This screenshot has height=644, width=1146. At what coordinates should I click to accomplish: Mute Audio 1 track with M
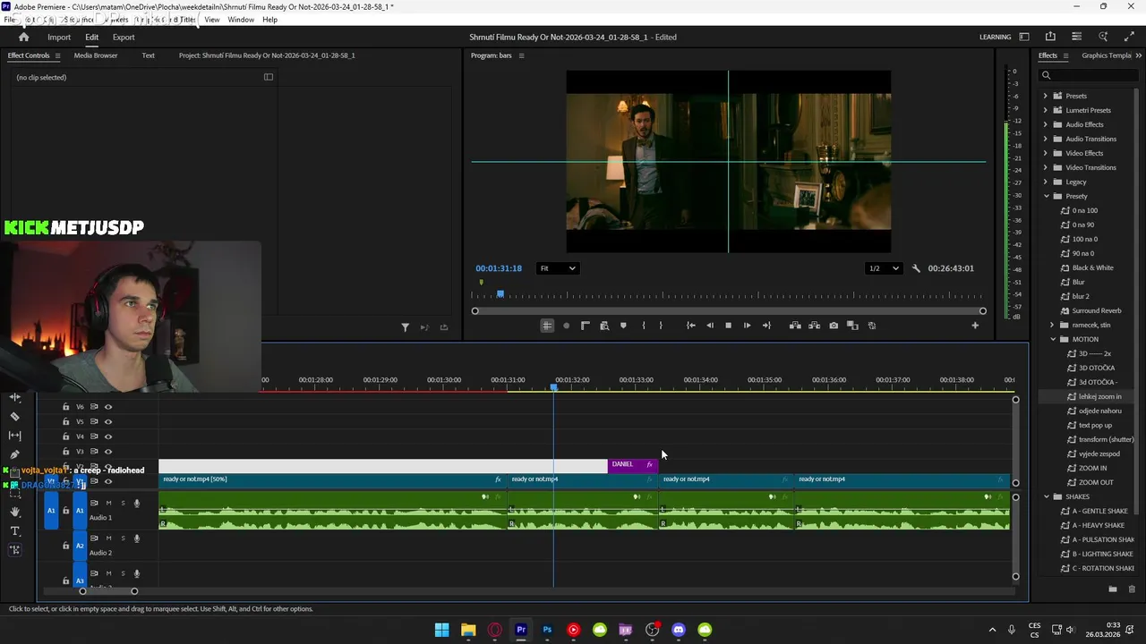pos(109,503)
